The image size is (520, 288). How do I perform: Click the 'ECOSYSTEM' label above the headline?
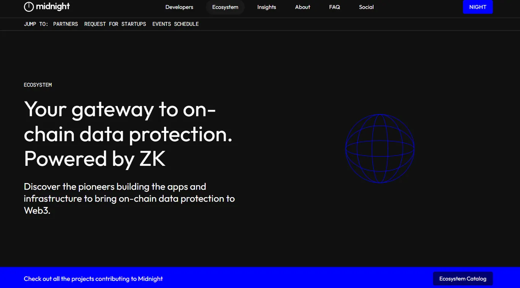click(x=38, y=85)
